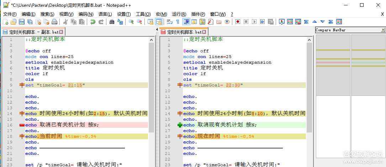Viewport: 386px width, 167px height.
Task: Open a file with the folder icon
Action: coord(14,22)
